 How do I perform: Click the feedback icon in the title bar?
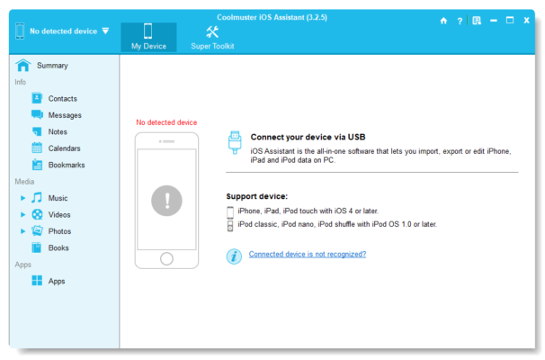click(x=477, y=21)
